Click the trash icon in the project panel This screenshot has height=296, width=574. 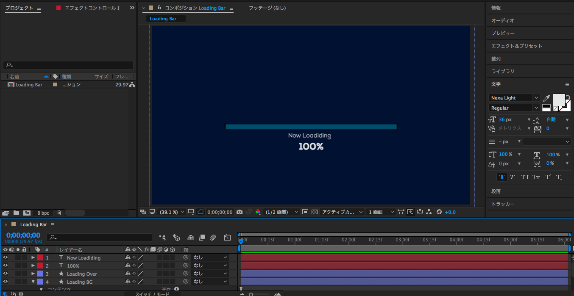(59, 213)
